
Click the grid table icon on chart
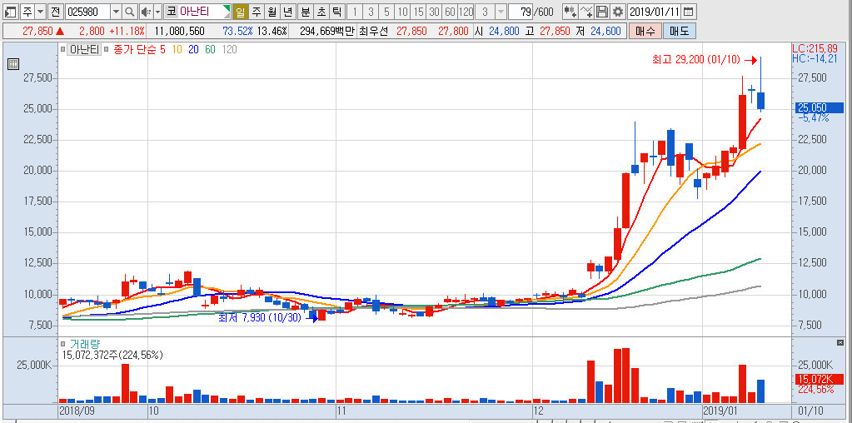pos(13,64)
